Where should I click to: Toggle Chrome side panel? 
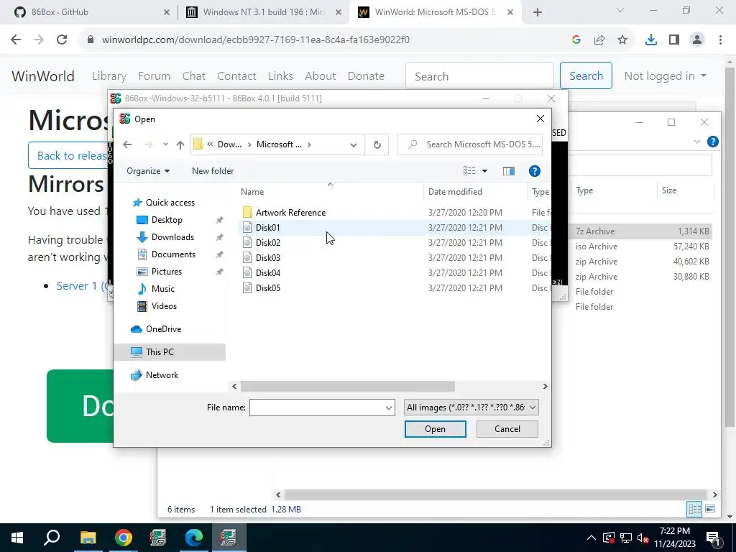click(x=674, y=40)
